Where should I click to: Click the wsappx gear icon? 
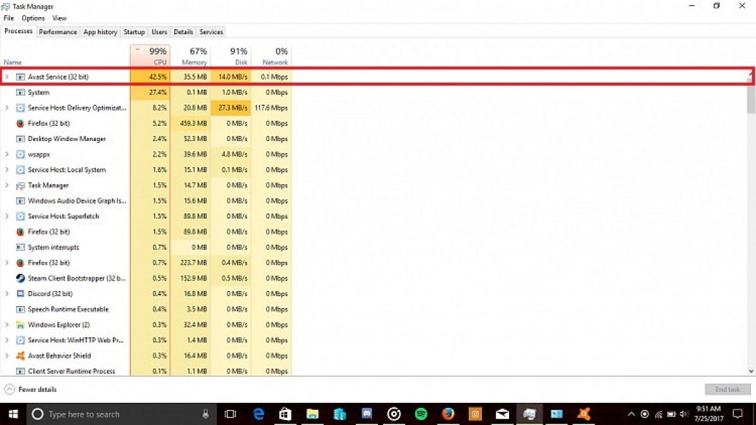(x=20, y=154)
